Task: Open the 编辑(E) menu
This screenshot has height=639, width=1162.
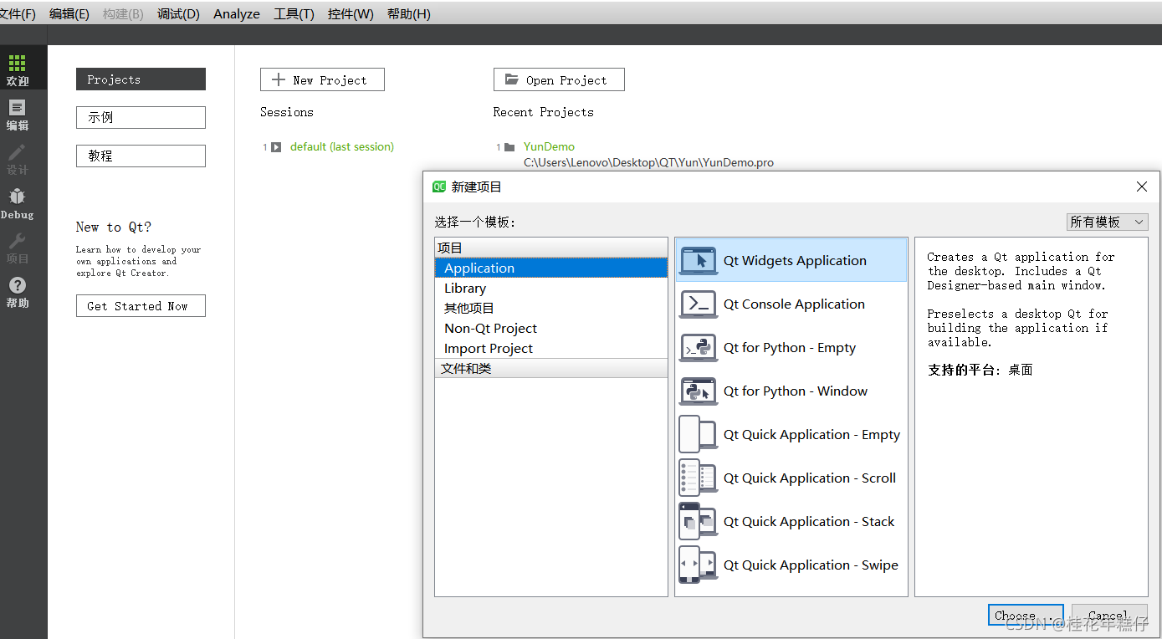Action: point(69,14)
